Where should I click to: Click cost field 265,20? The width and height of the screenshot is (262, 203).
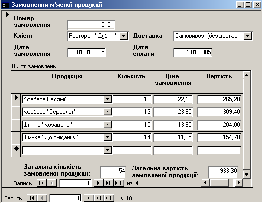click(219, 99)
